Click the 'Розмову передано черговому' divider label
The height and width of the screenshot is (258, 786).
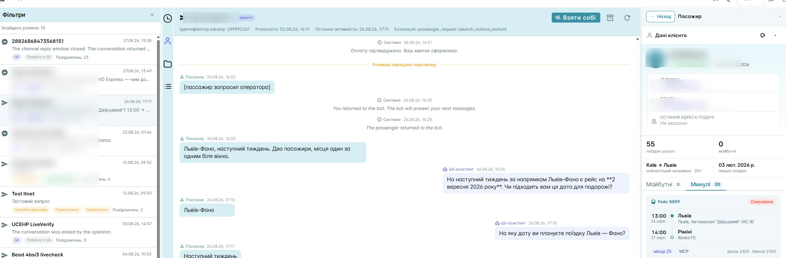pos(404,65)
